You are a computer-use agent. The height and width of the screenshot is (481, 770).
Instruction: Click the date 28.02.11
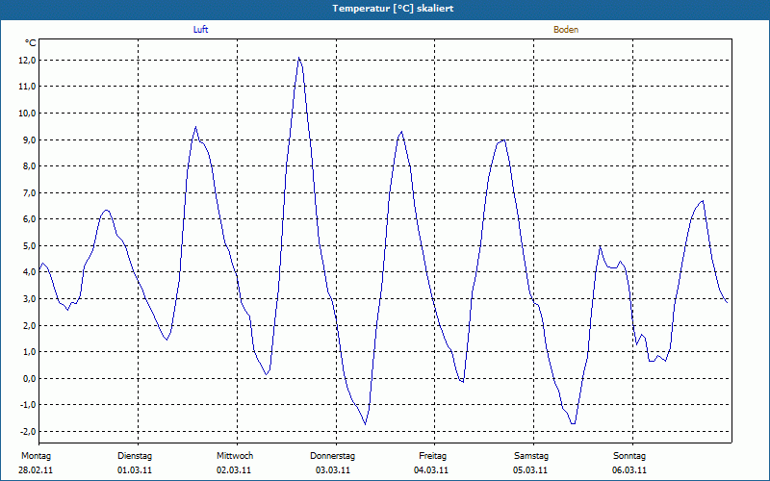[36, 470]
